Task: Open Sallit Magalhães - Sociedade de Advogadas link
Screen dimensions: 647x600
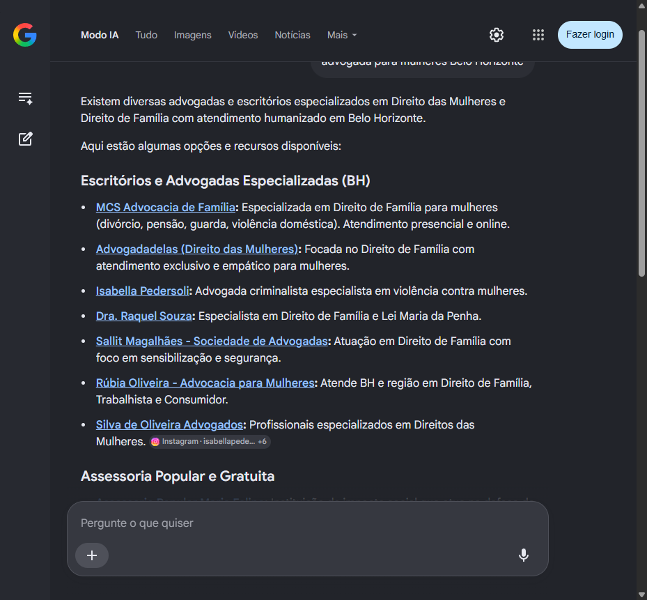Action: click(212, 341)
